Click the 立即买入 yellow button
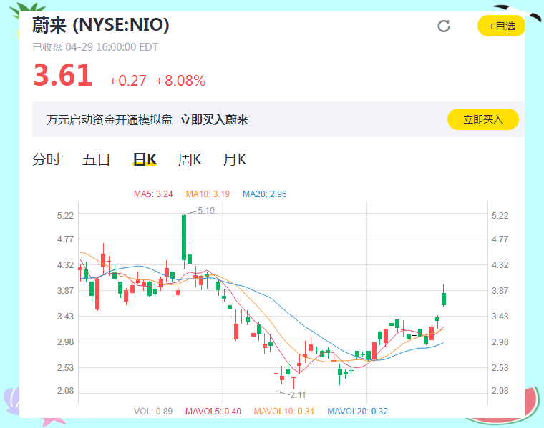Viewport: 544px width, 428px height. click(x=483, y=119)
